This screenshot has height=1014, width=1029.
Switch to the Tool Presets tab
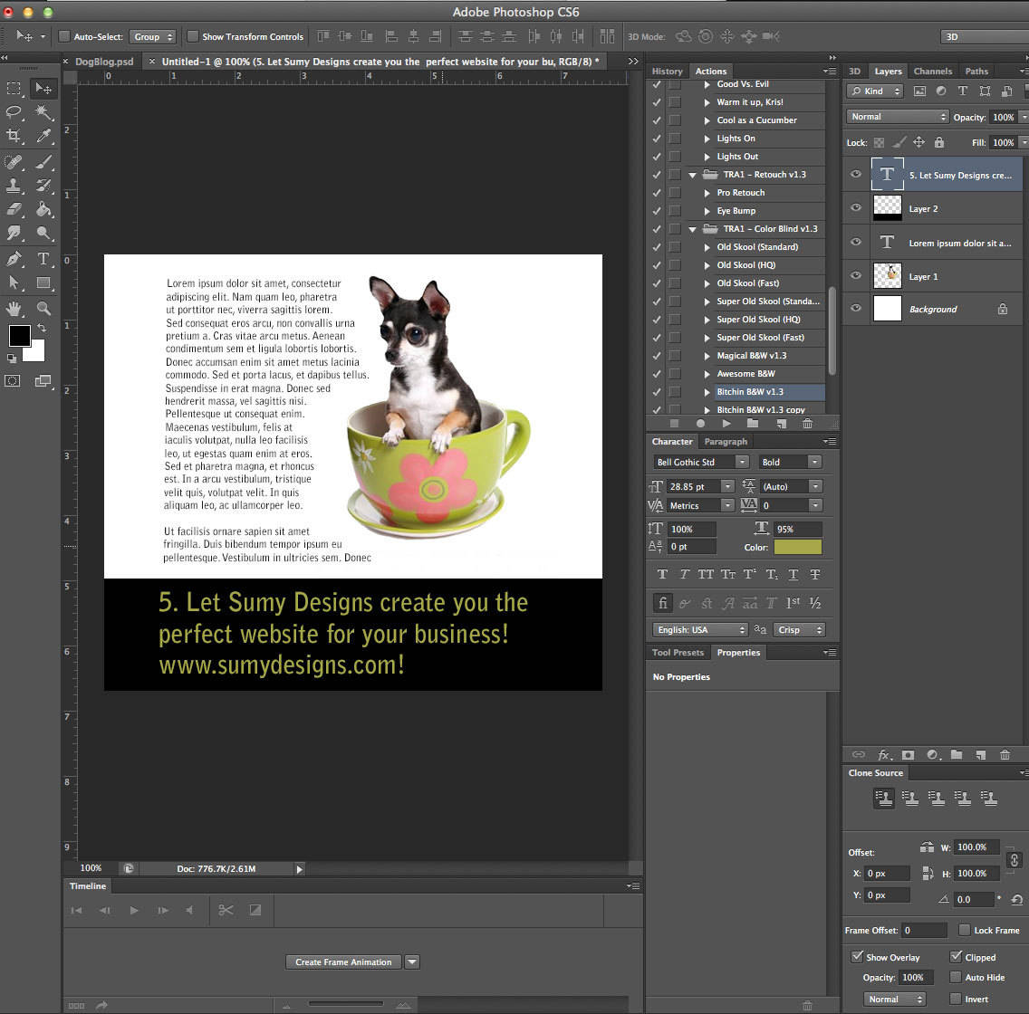[678, 653]
